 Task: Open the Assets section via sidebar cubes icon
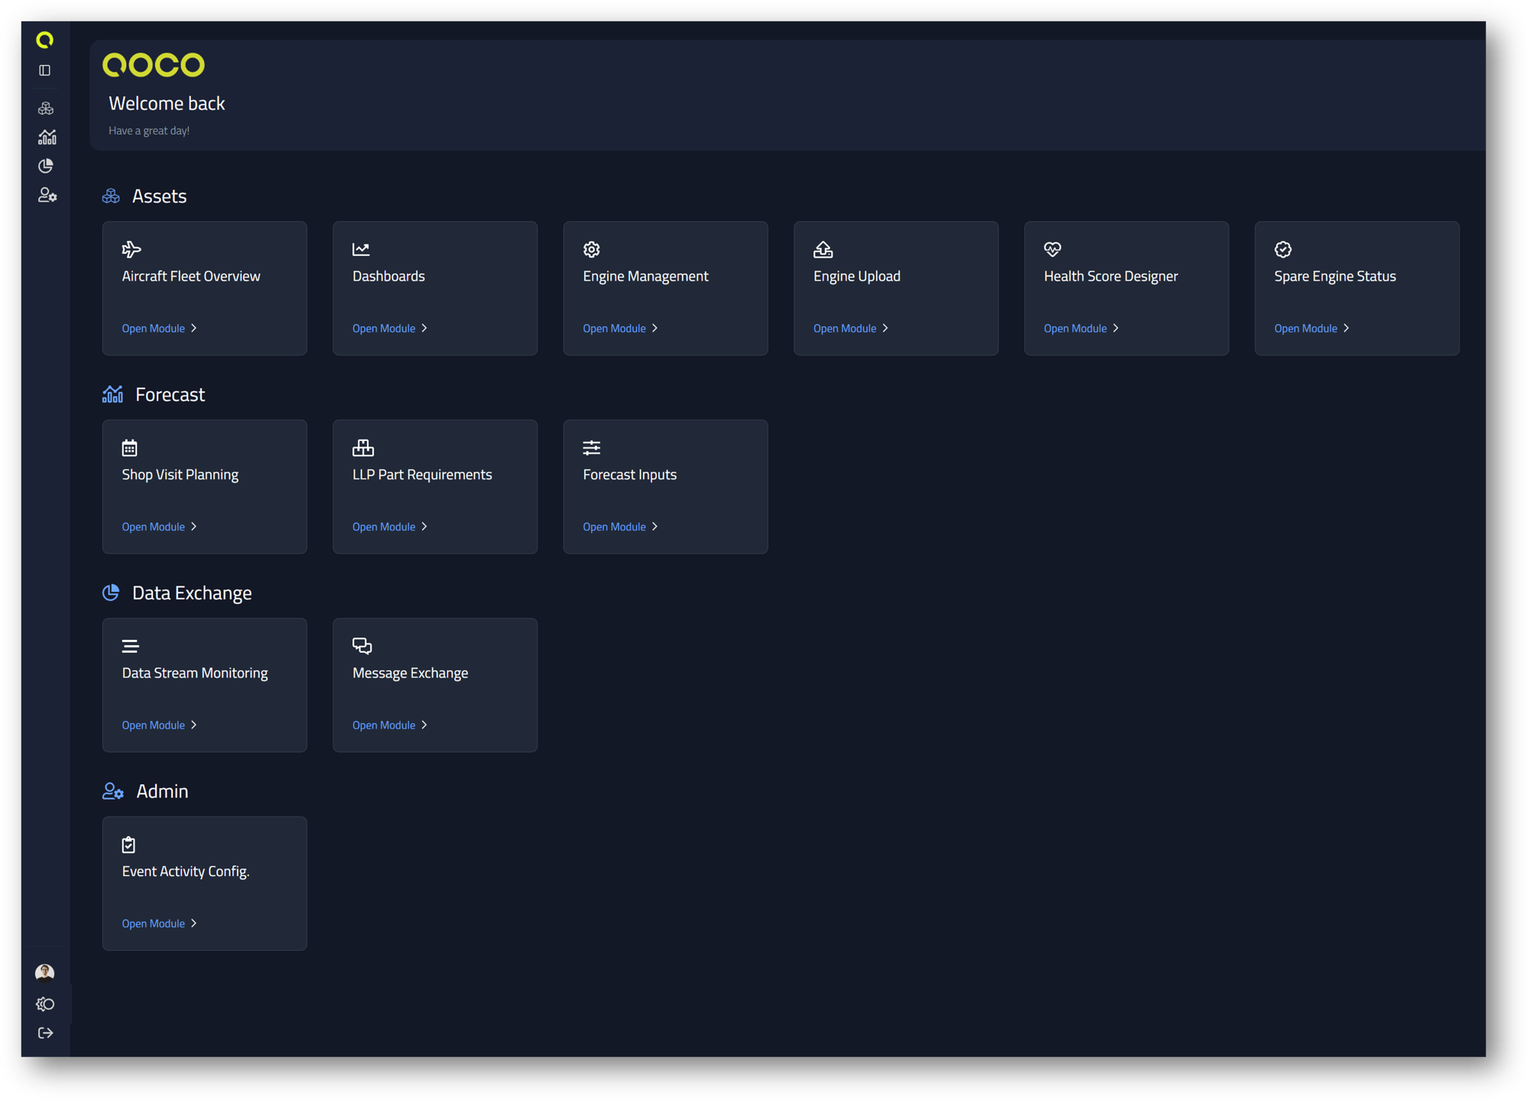click(45, 107)
